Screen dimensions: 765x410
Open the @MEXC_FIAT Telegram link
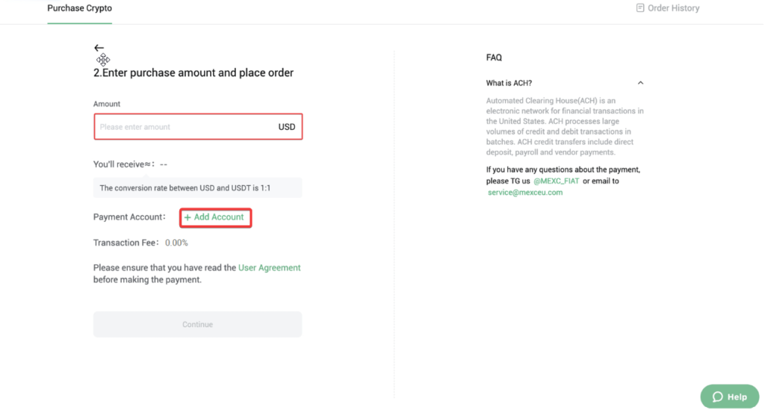tap(556, 181)
